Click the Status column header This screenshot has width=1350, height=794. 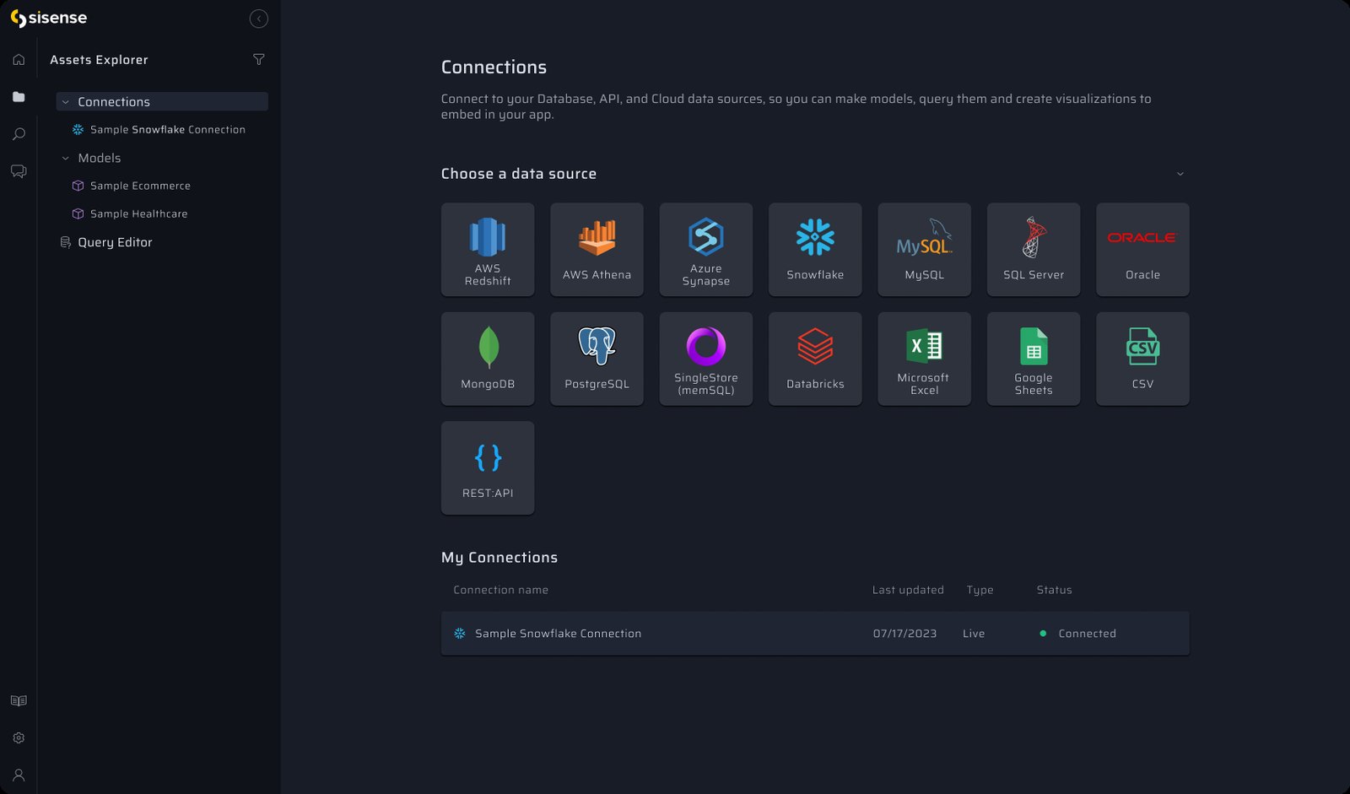[x=1054, y=590]
